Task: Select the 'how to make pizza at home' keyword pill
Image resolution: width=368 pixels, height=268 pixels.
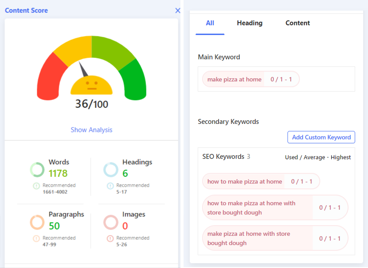Action: (261, 181)
